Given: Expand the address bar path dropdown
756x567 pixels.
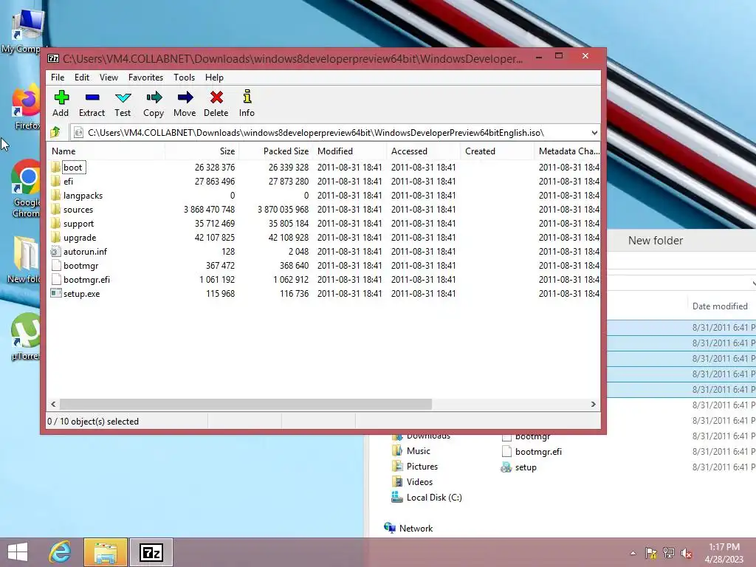Looking at the screenshot, I should point(594,133).
